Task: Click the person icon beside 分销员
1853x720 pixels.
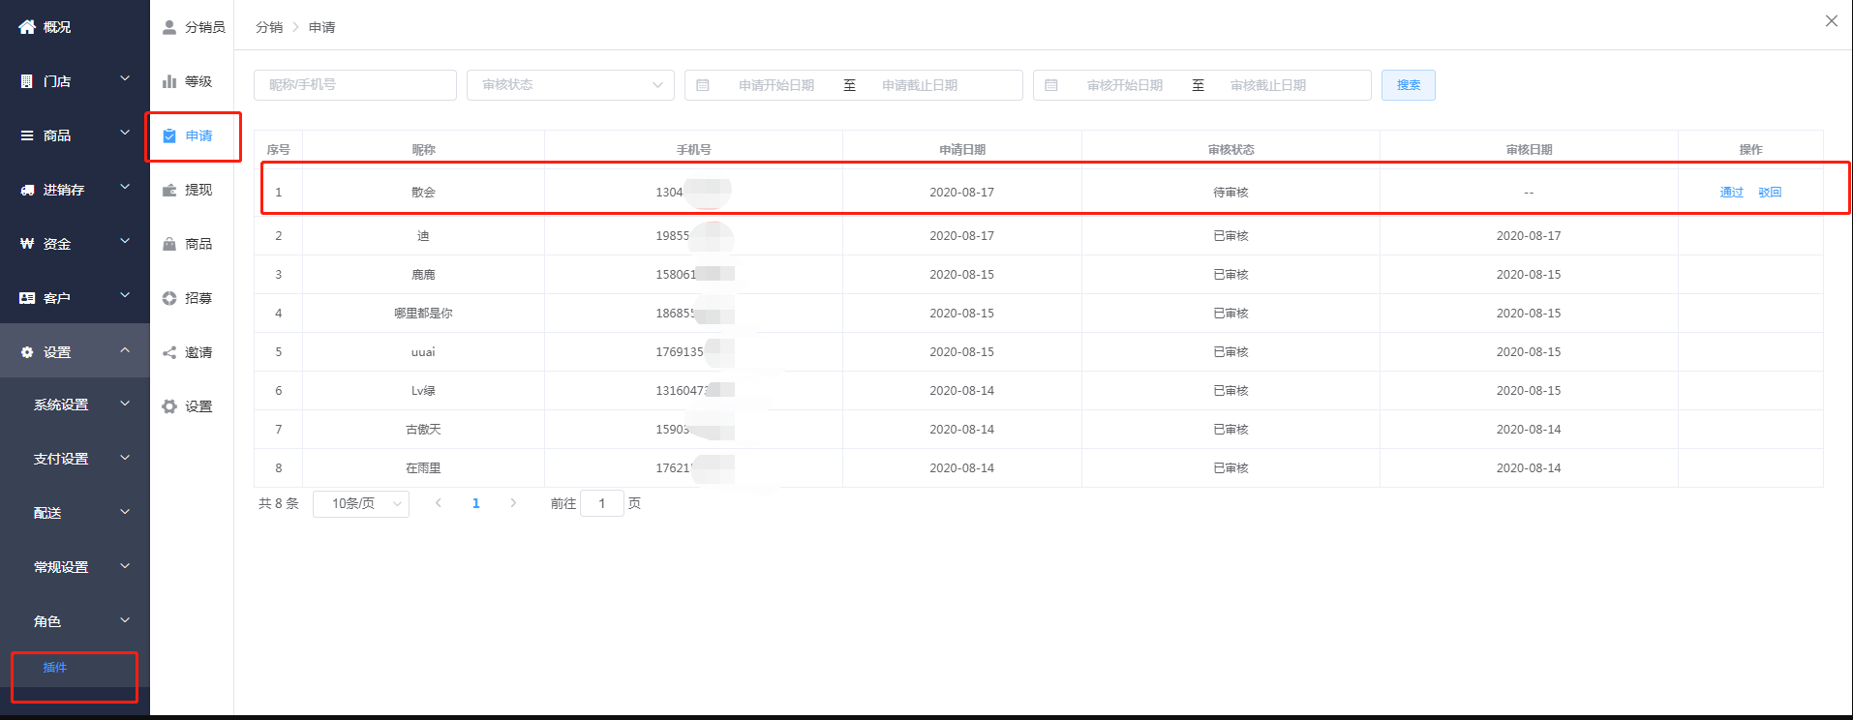Action: pyautogui.click(x=169, y=27)
